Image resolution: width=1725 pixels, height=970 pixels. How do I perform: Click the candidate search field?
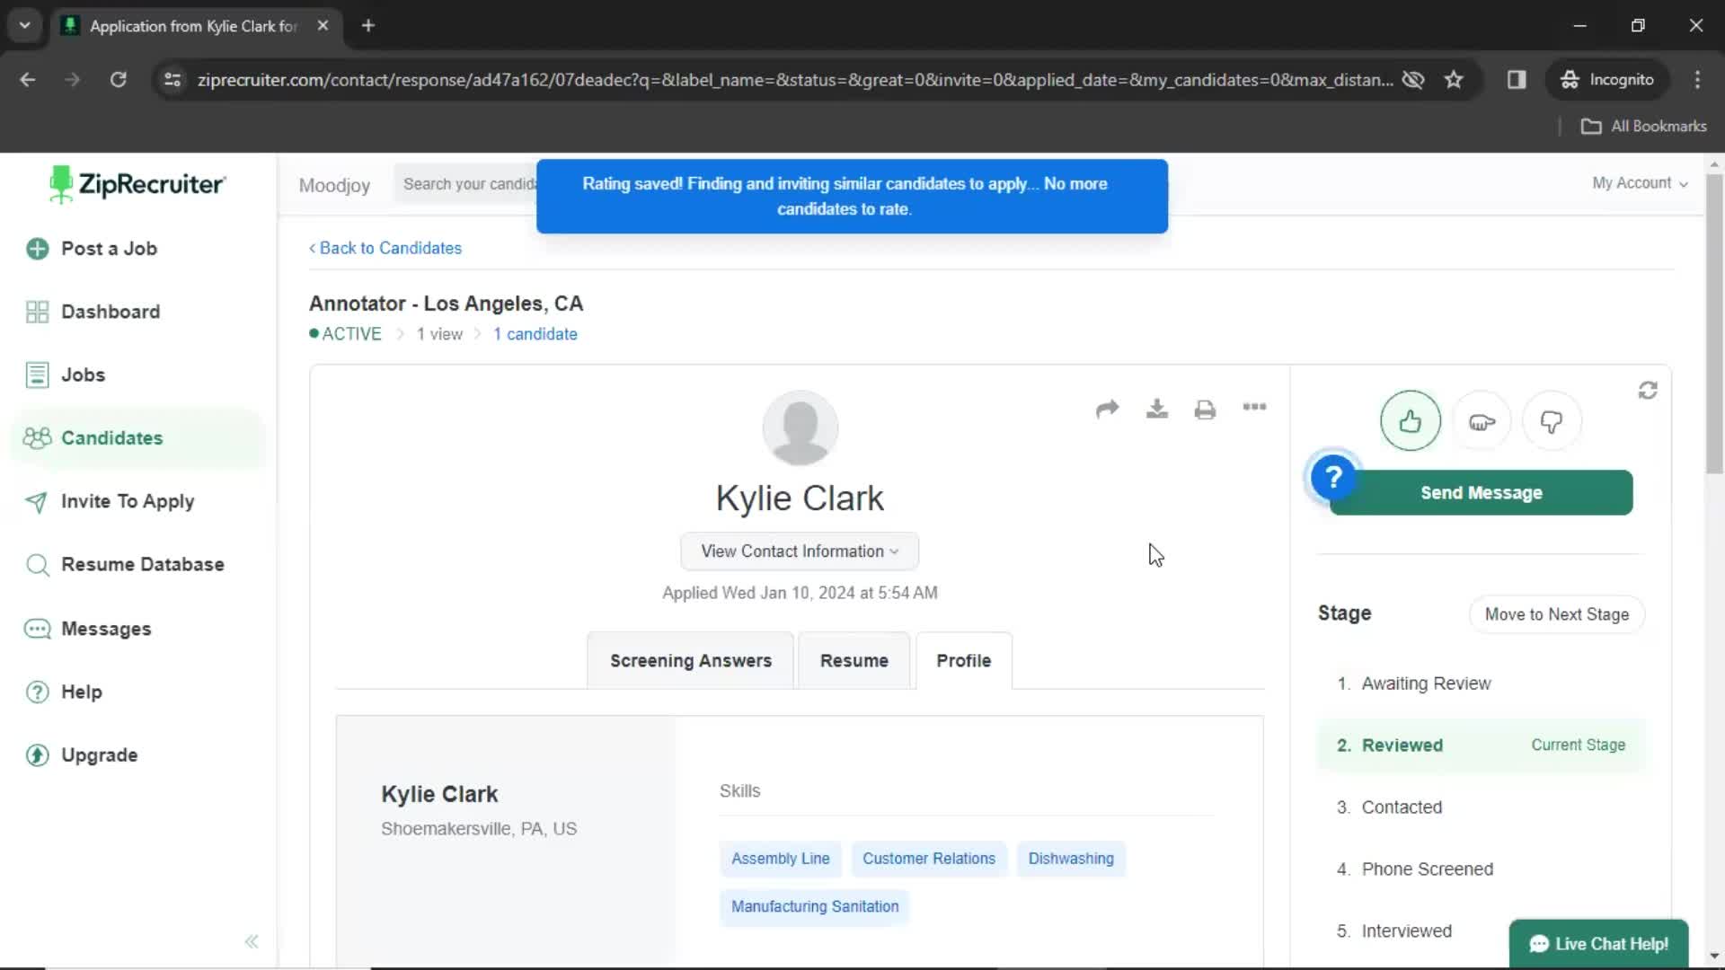point(465,184)
